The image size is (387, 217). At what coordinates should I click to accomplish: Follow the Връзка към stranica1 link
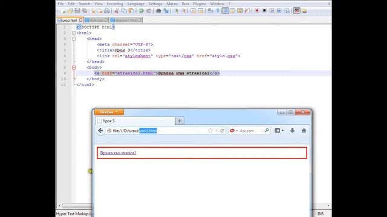[118, 153]
